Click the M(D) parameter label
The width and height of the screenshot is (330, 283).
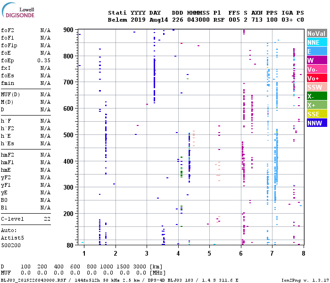[7, 102]
